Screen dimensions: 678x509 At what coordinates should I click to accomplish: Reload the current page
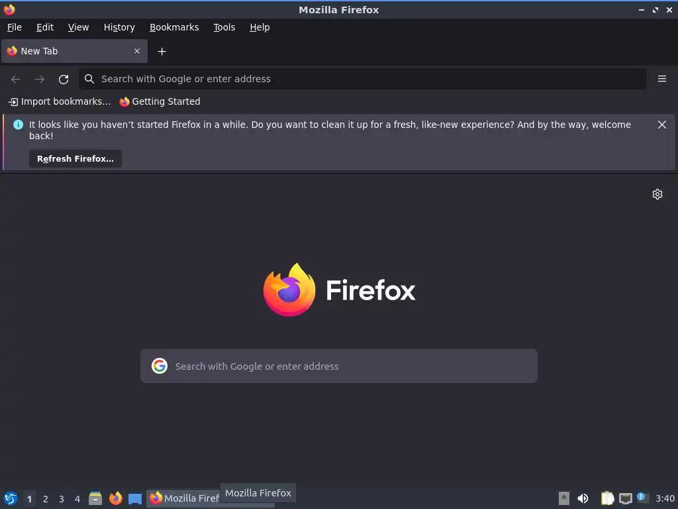click(x=64, y=80)
